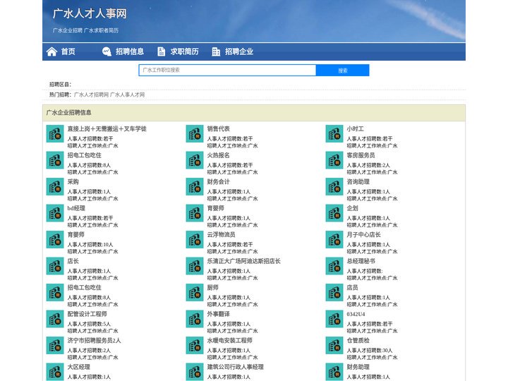
Task: Click the job icon next to 小时工
Action: click(334, 134)
